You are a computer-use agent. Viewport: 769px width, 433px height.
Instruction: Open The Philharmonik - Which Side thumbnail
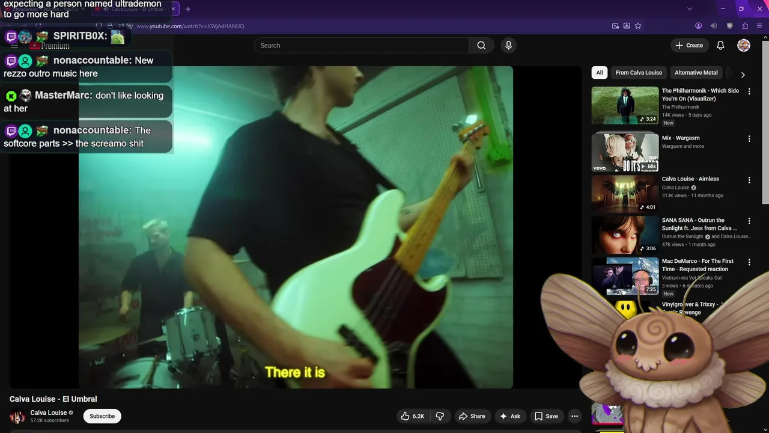625,105
